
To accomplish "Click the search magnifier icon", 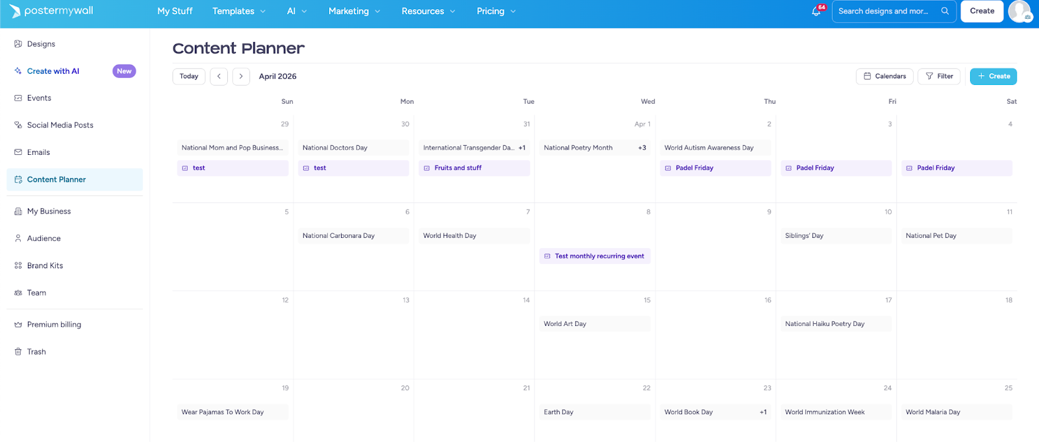I will pos(945,11).
